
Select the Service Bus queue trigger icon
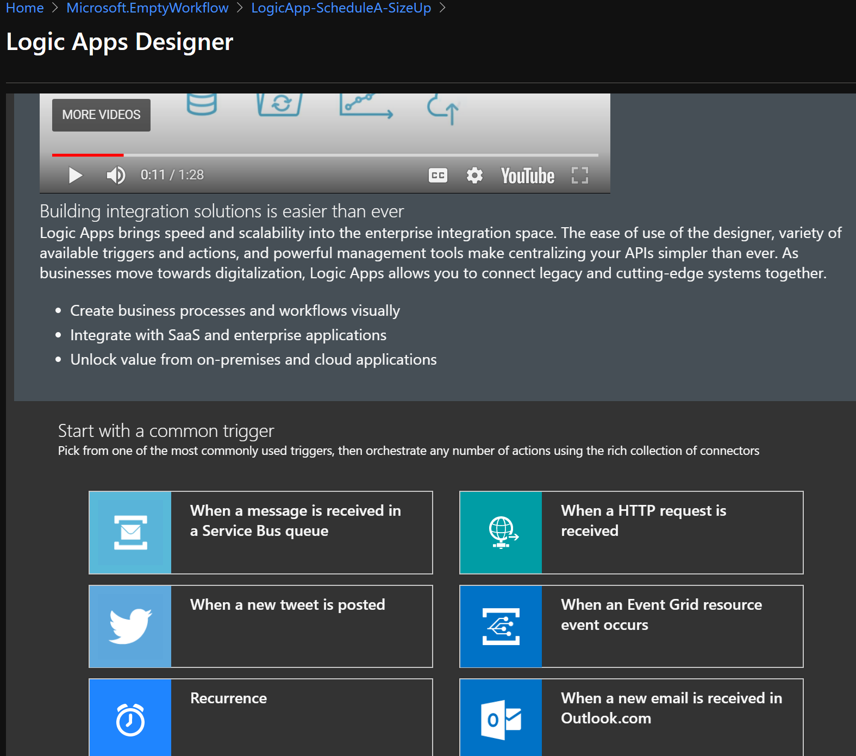coord(130,533)
